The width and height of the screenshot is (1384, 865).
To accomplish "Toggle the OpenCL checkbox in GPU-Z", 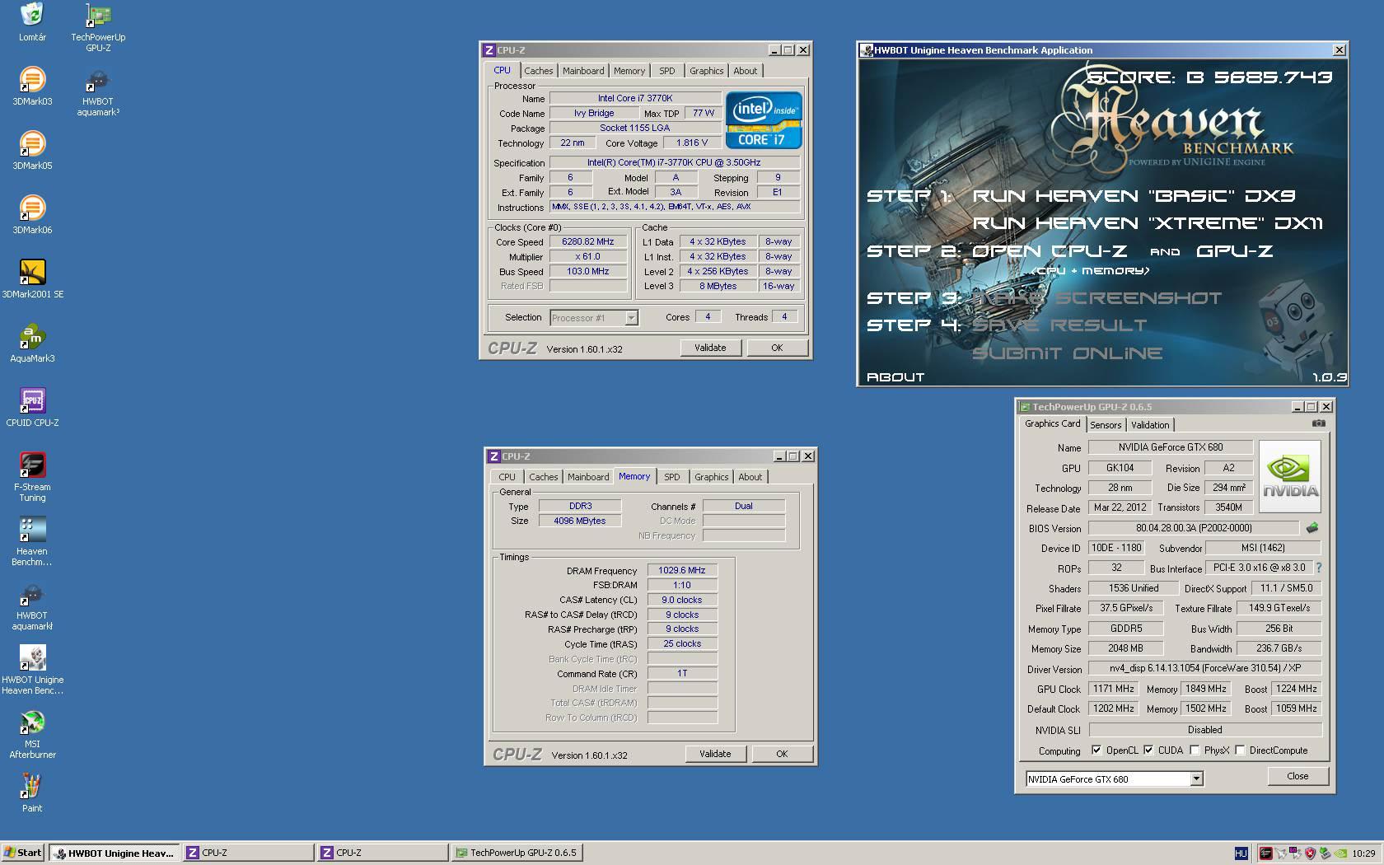I will pos(1096,750).
